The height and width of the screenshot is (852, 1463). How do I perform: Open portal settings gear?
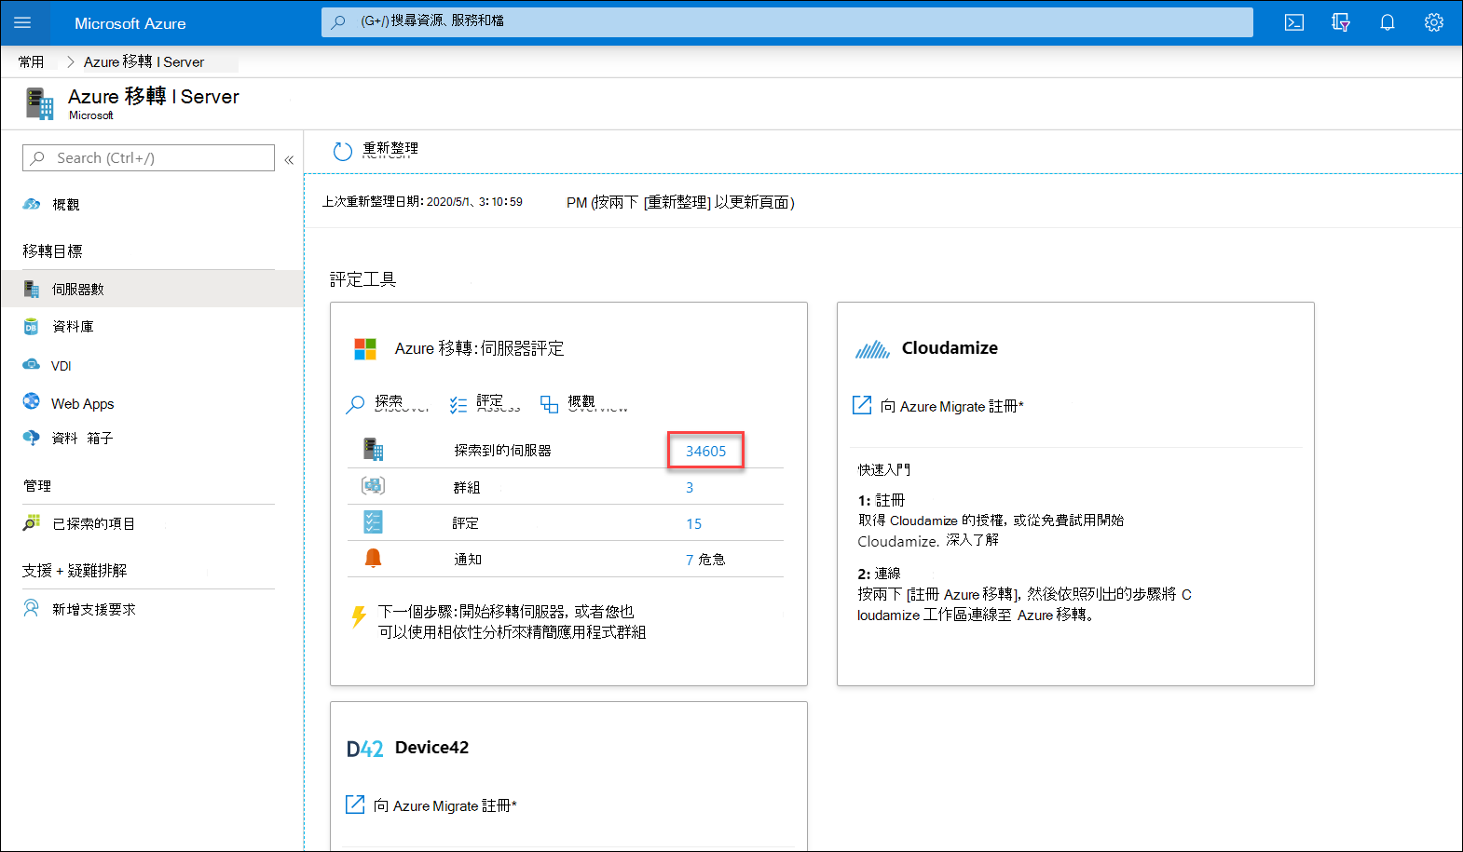click(1434, 22)
